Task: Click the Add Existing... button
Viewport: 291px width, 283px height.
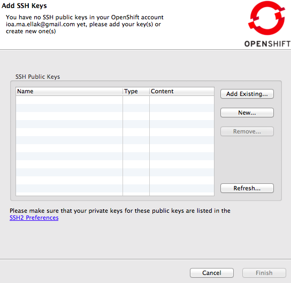Action: [247, 94]
